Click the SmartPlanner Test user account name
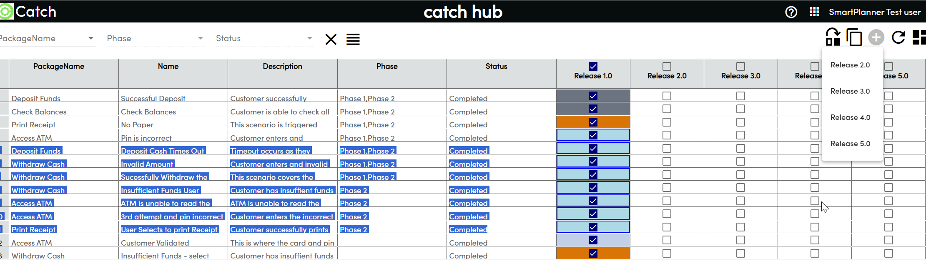Viewport: 926px width, 261px height. [x=875, y=12]
